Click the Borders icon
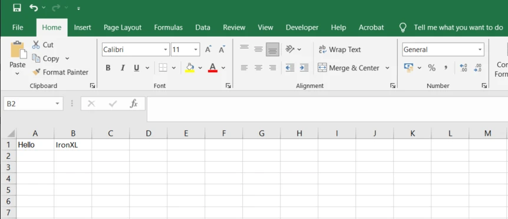 163,68
